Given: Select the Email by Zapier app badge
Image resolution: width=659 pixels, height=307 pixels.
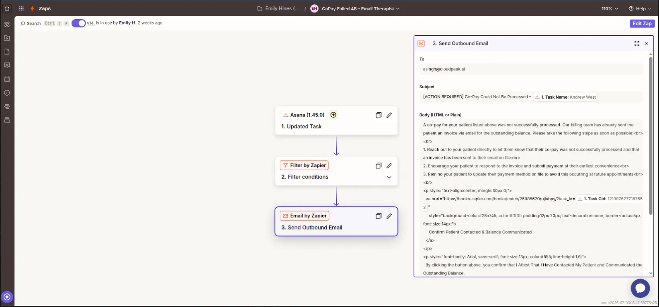Looking at the screenshot, I should pos(305,216).
